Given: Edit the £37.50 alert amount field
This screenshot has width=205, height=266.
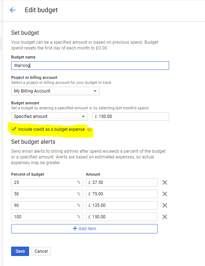Looking at the screenshot, I should 122,182.
